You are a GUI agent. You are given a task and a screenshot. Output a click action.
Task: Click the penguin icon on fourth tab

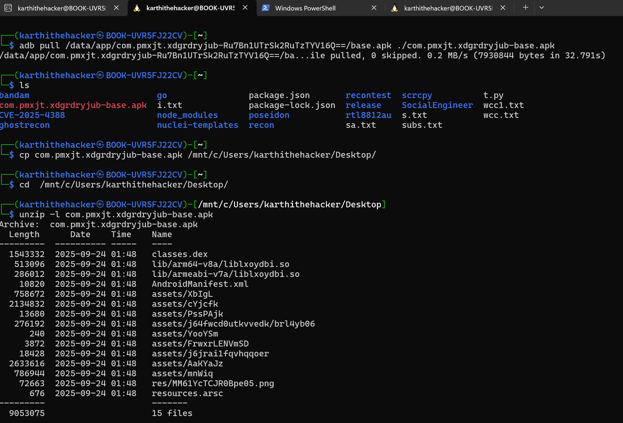coord(394,8)
